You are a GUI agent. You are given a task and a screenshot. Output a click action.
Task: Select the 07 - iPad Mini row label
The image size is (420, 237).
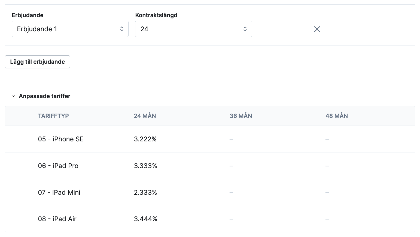(59, 193)
